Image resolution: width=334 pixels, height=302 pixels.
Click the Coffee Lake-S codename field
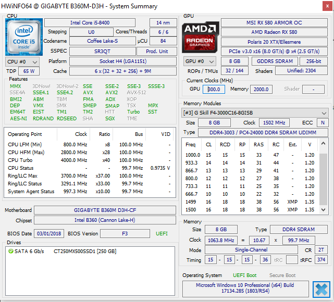click(x=103, y=41)
